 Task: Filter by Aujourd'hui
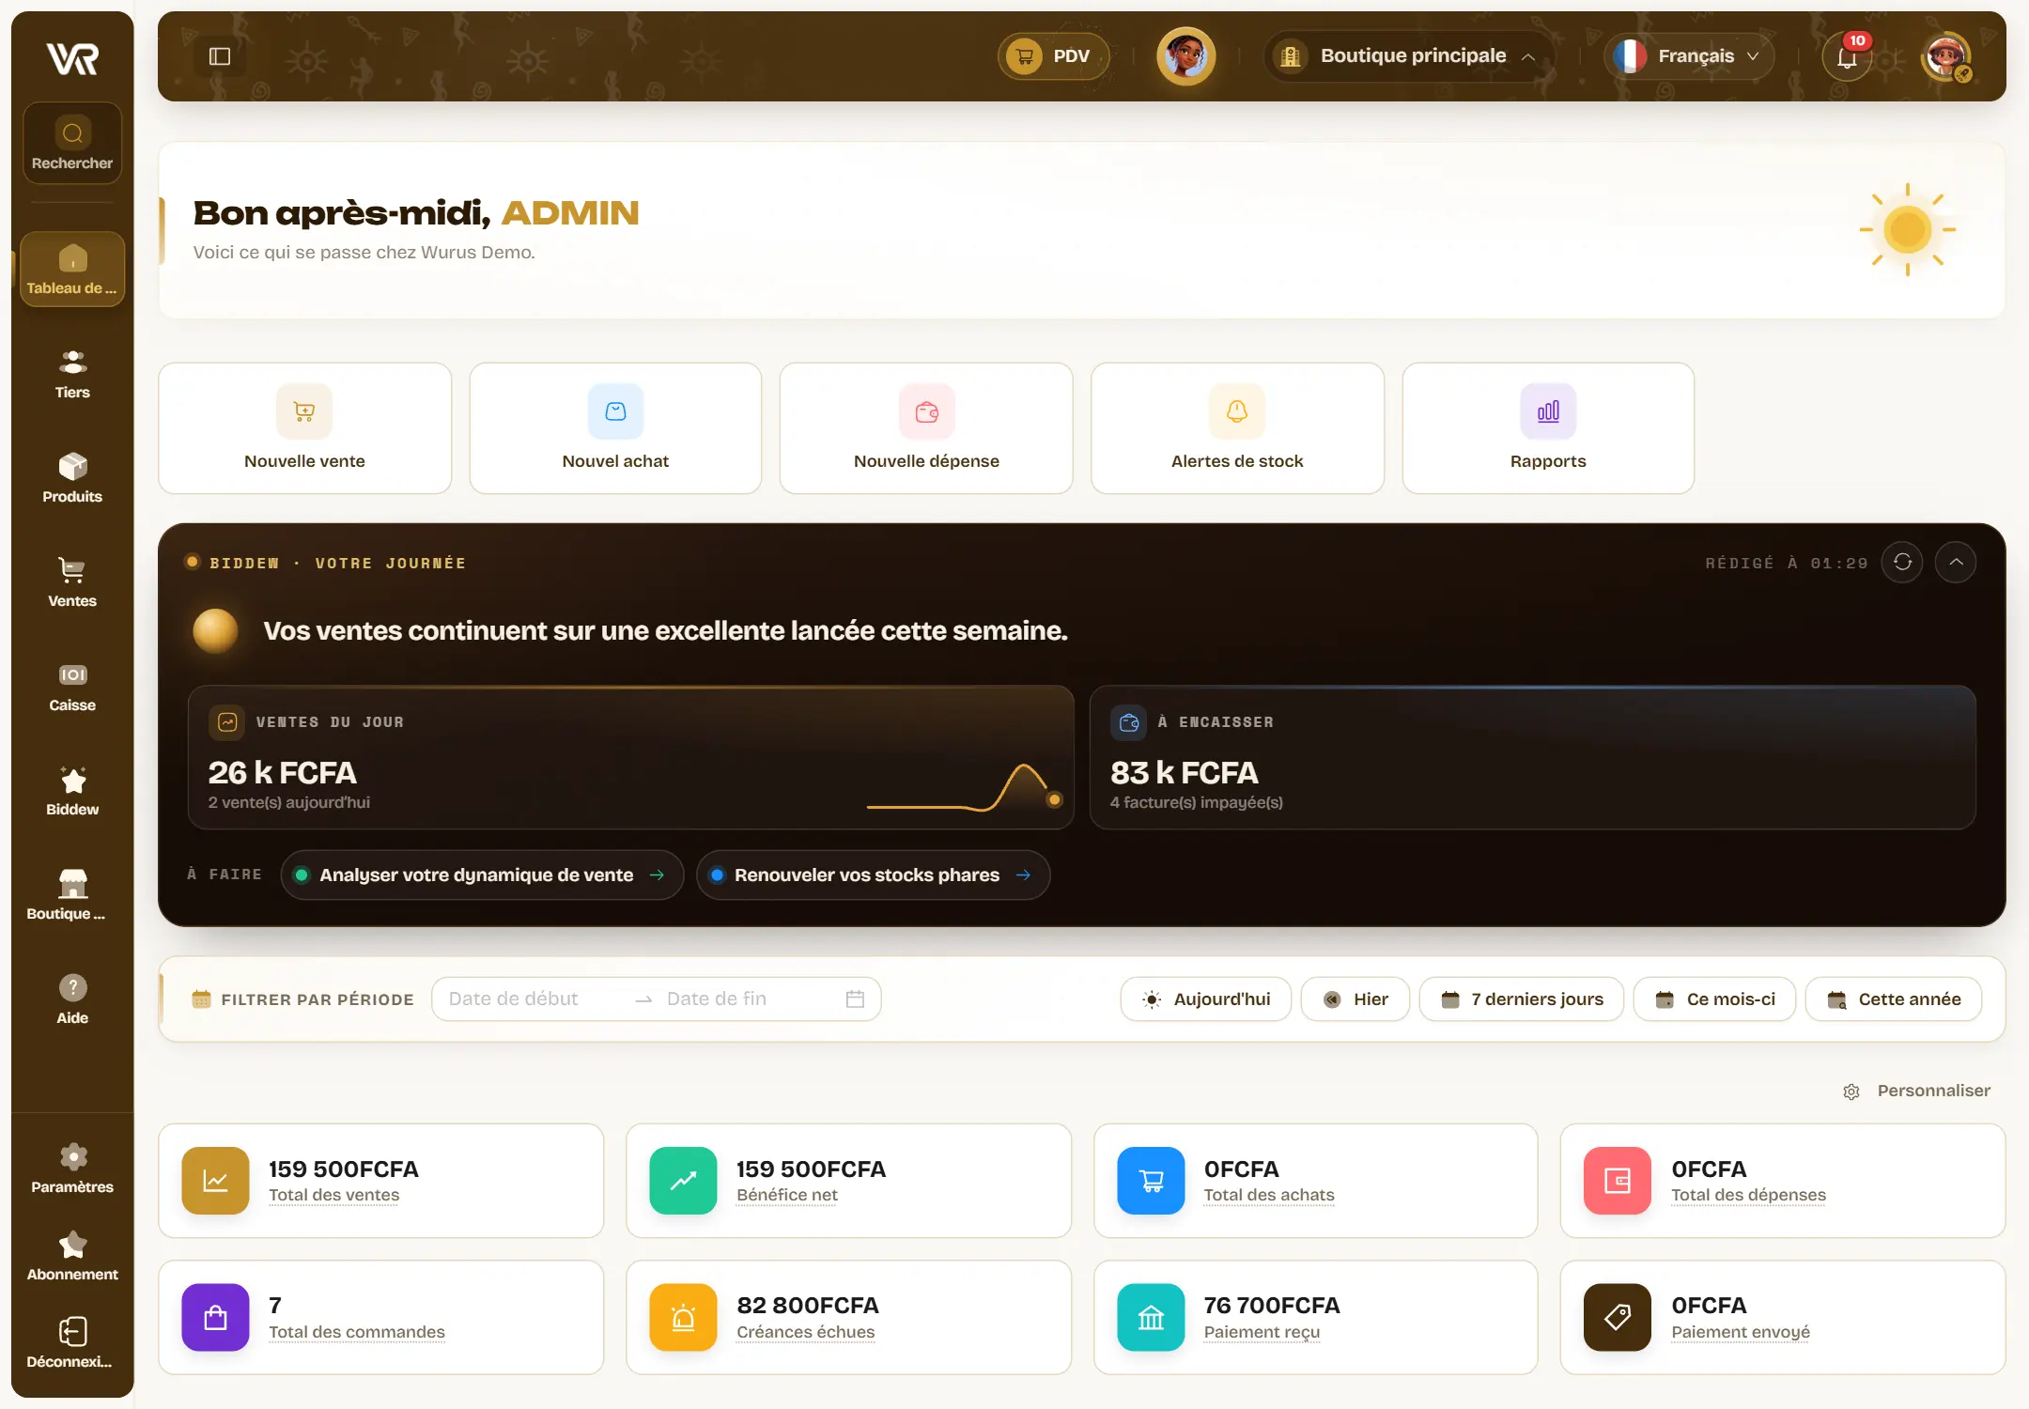[x=1206, y=999]
